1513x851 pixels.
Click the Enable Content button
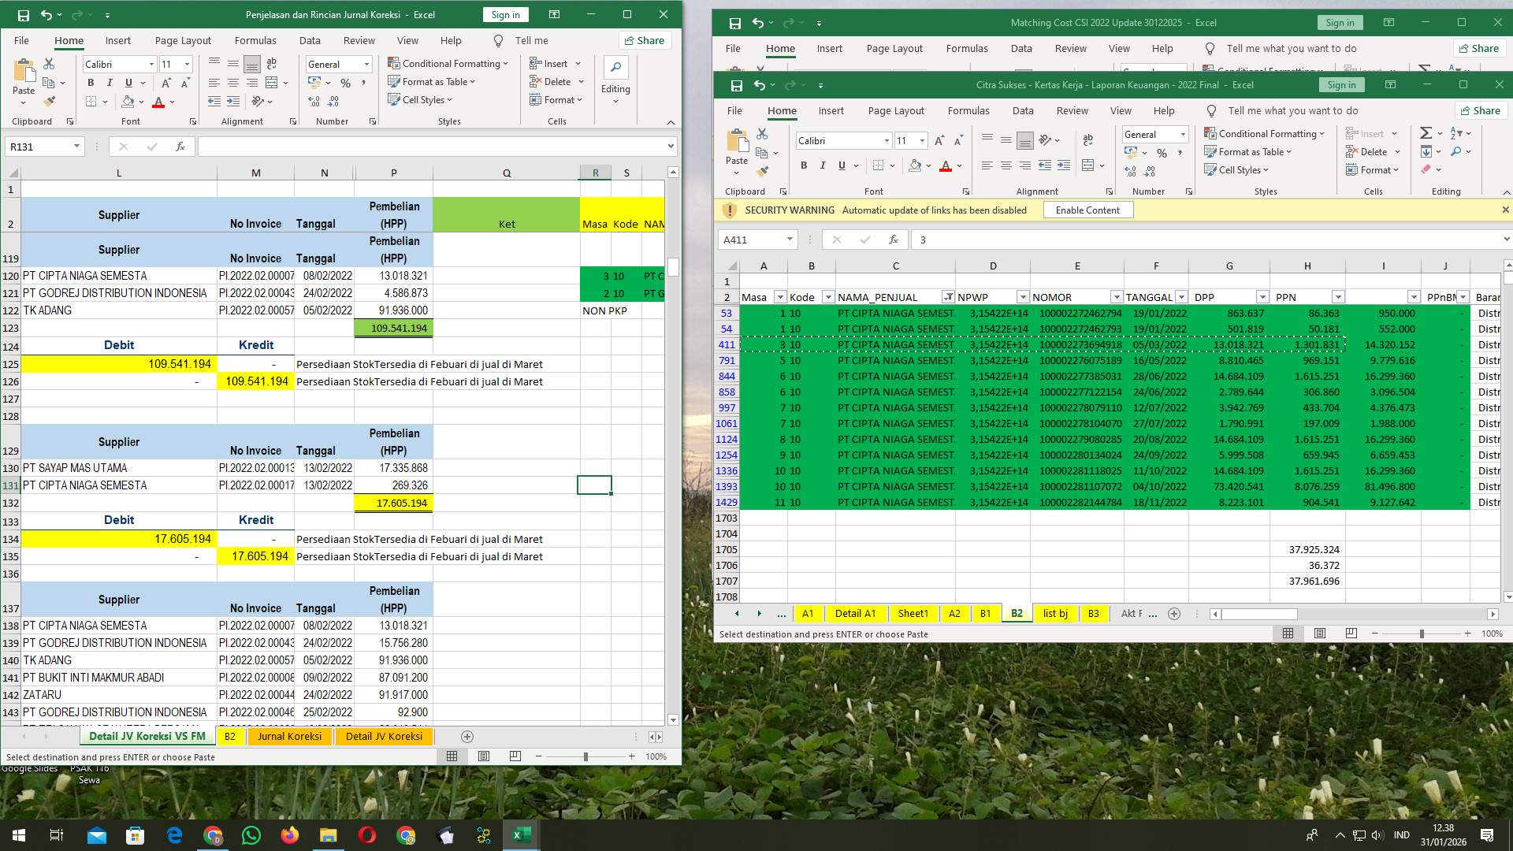click(x=1087, y=210)
